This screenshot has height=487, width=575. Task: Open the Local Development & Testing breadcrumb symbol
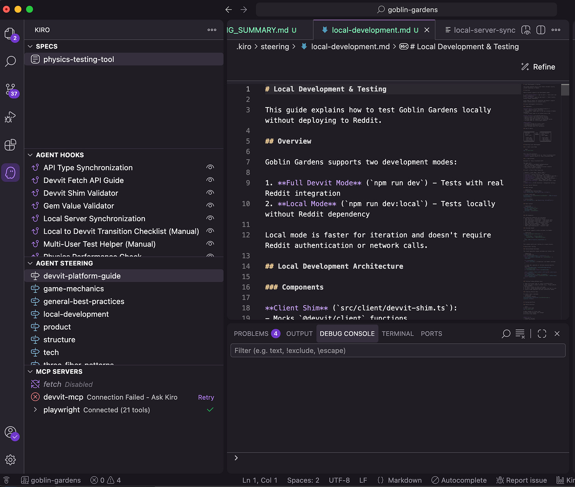(x=459, y=47)
